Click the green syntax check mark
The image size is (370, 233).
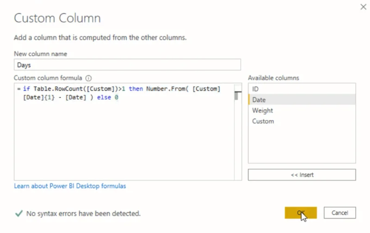[x=19, y=214]
